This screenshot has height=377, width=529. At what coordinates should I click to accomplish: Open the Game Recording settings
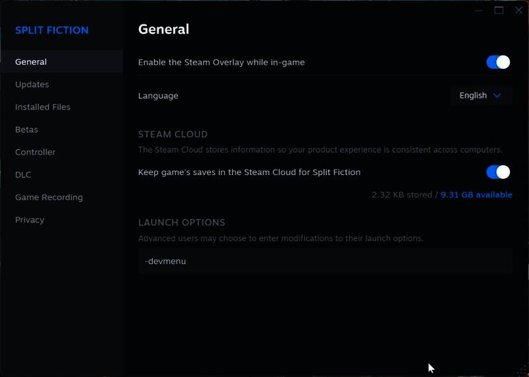point(49,197)
